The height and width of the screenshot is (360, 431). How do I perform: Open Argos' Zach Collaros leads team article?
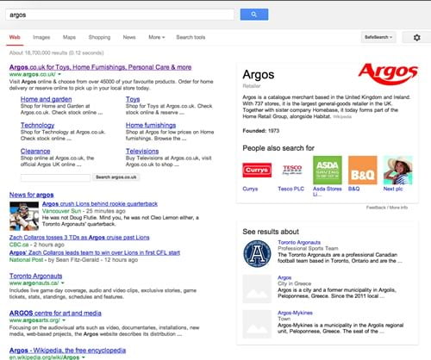pyautogui.click(x=95, y=252)
